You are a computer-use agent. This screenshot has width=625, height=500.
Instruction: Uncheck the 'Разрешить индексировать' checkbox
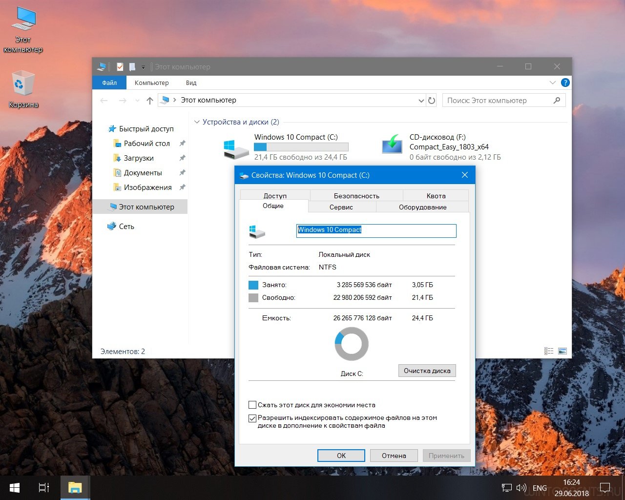[x=252, y=418]
